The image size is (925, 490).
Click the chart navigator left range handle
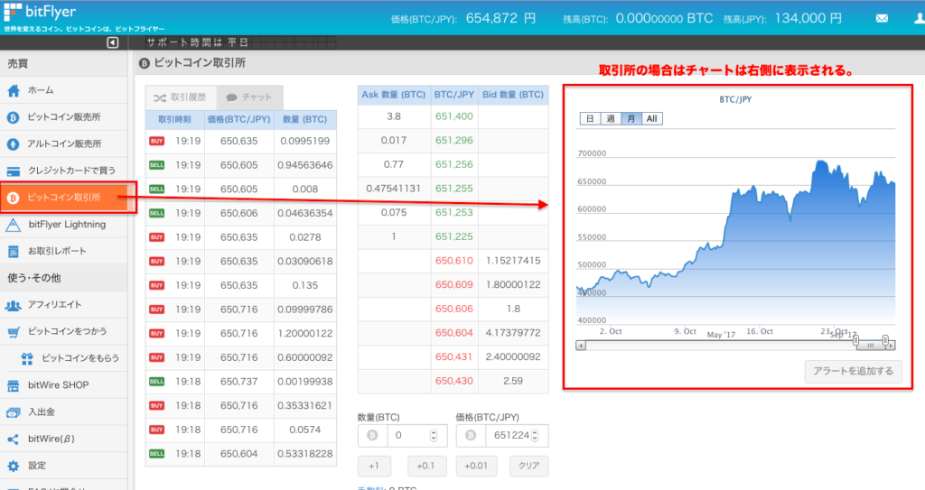coord(855,340)
